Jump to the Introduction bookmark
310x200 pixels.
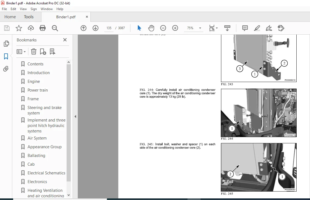click(38, 73)
